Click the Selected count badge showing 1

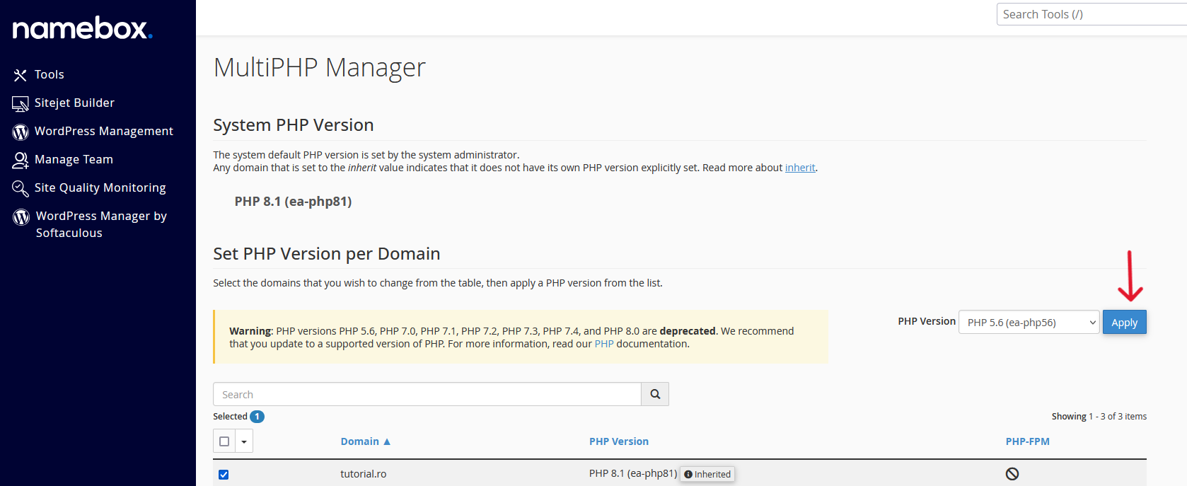[257, 417]
